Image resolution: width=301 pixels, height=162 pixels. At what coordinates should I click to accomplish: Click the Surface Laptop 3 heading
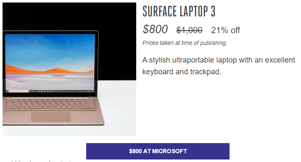(179, 11)
